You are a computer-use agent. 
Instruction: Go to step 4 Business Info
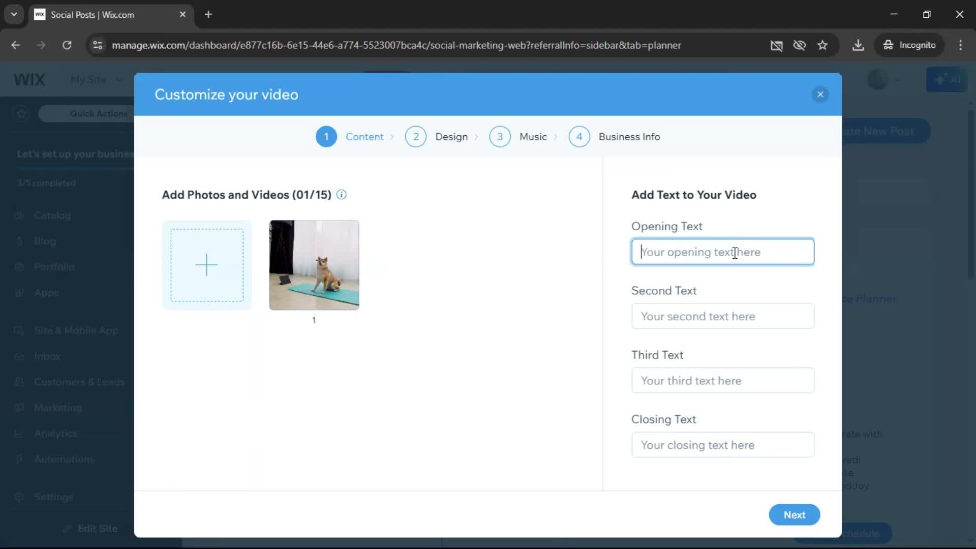[614, 137]
